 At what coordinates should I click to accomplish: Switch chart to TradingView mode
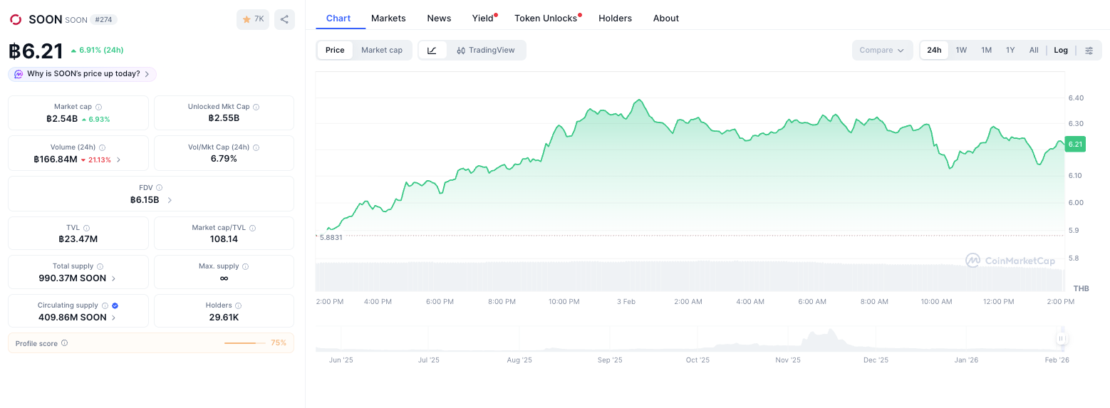click(486, 50)
